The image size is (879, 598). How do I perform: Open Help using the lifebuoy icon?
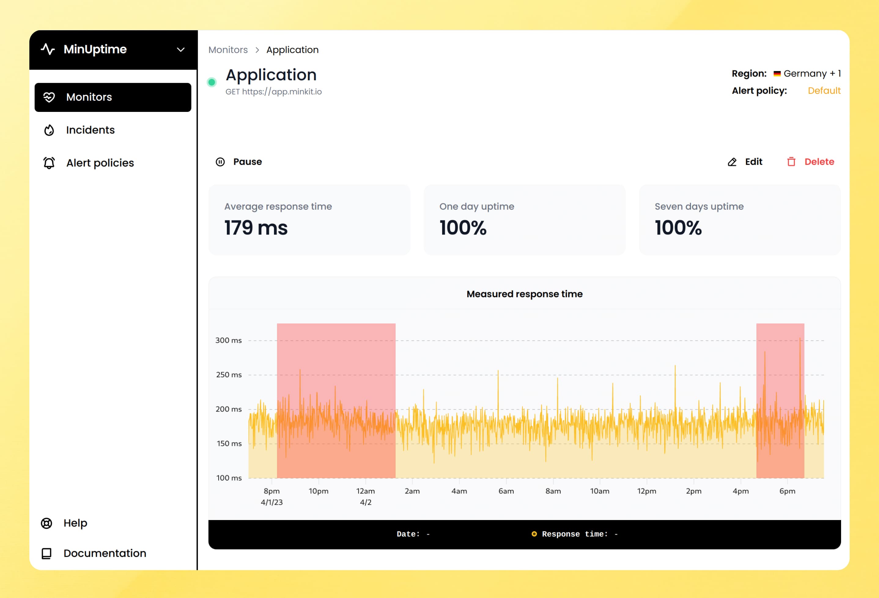point(47,523)
